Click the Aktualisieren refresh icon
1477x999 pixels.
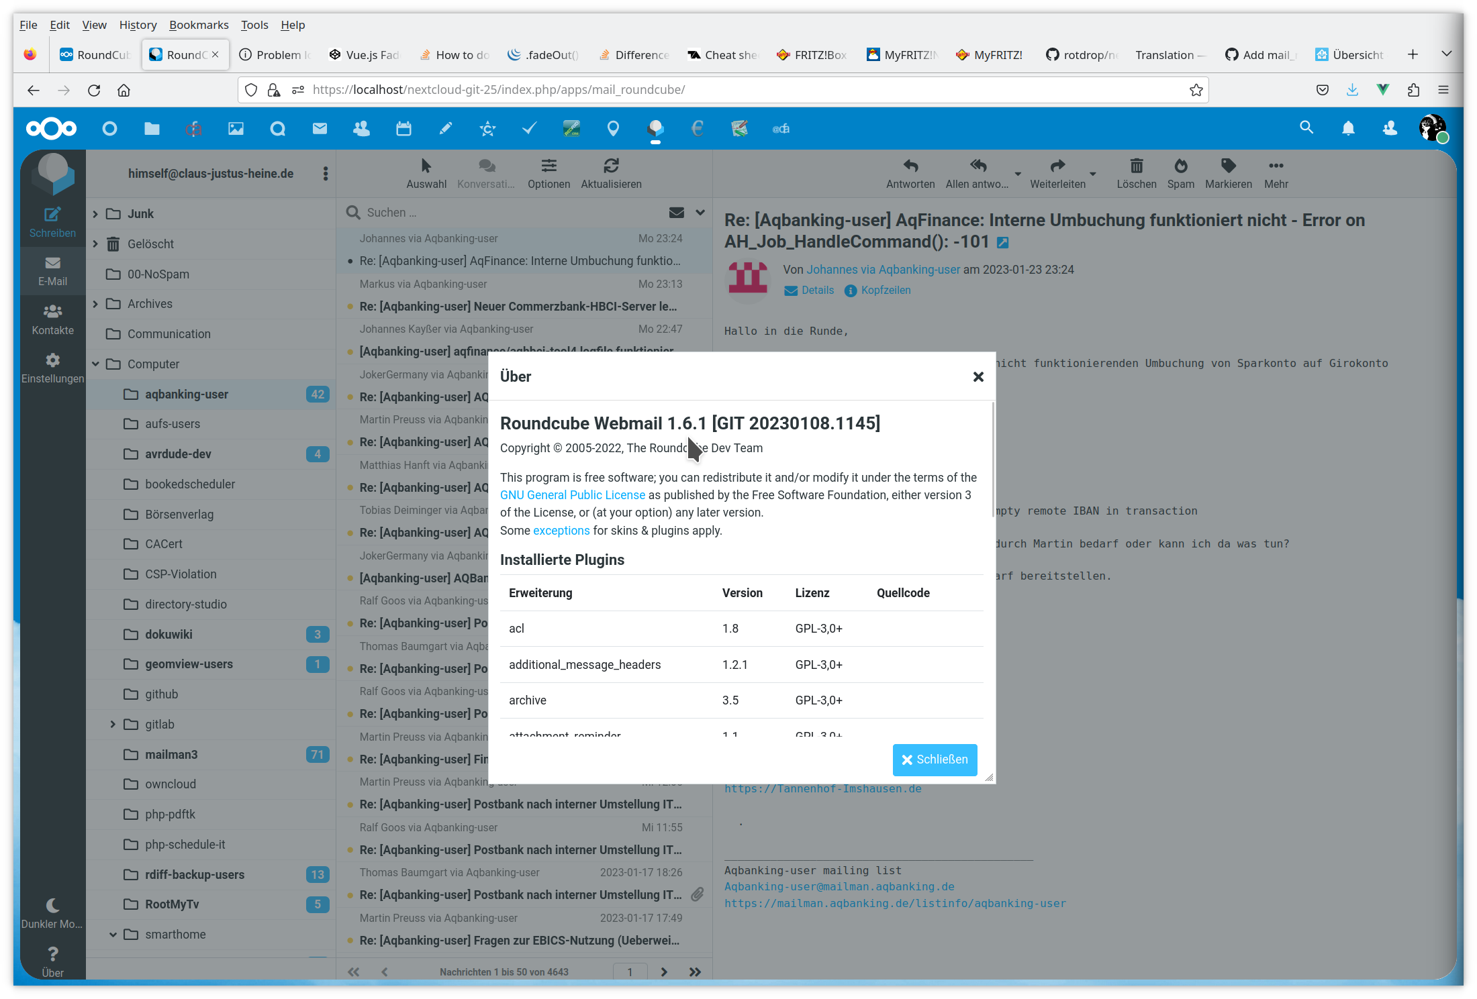[x=611, y=166]
